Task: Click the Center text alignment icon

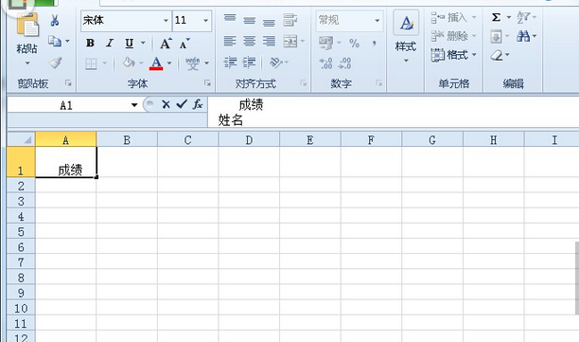Action: 249,41
